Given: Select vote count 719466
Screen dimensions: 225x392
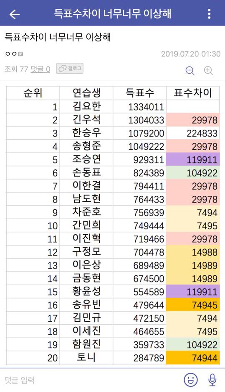Looking at the screenshot, I should (149, 239).
